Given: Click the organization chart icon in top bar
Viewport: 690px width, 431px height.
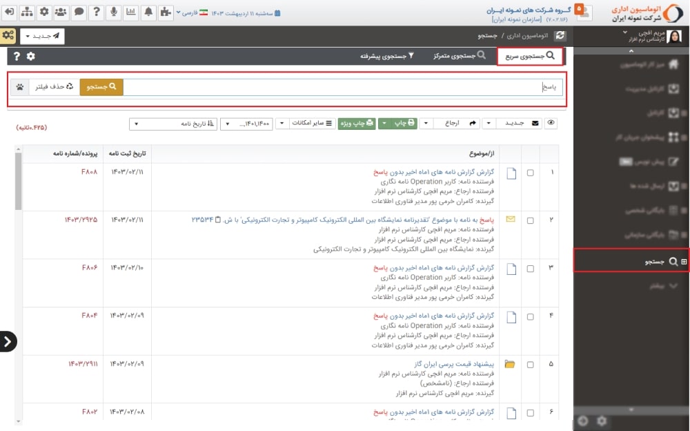Looking at the screenshot, I should (26, 12).
